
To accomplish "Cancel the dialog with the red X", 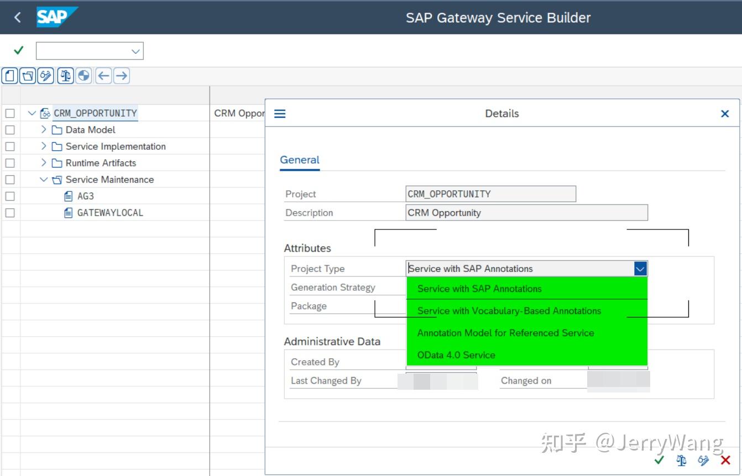I will pyautogui.click(x=725, y=460).
